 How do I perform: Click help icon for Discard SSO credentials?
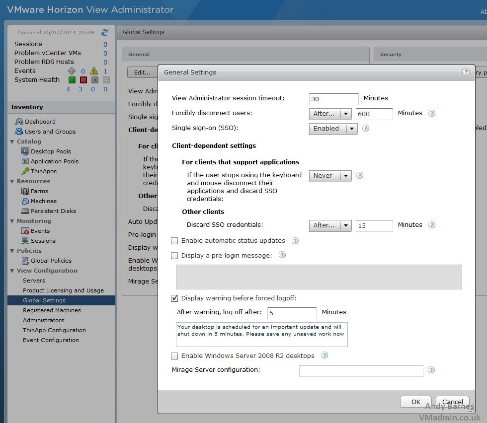point(432,225)
